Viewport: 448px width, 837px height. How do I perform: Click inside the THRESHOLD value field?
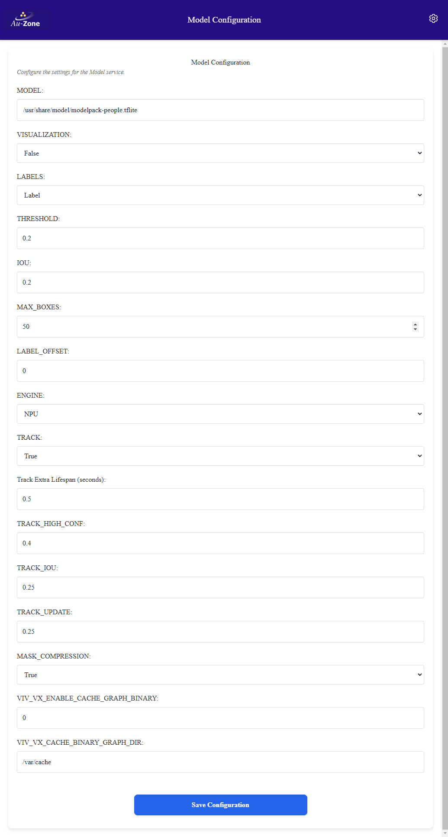coord(220,238)
